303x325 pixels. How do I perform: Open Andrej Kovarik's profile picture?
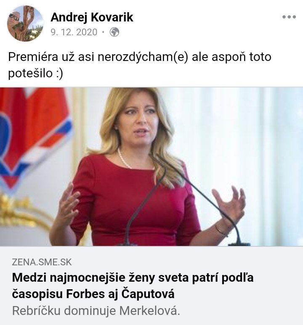(26, 24)
